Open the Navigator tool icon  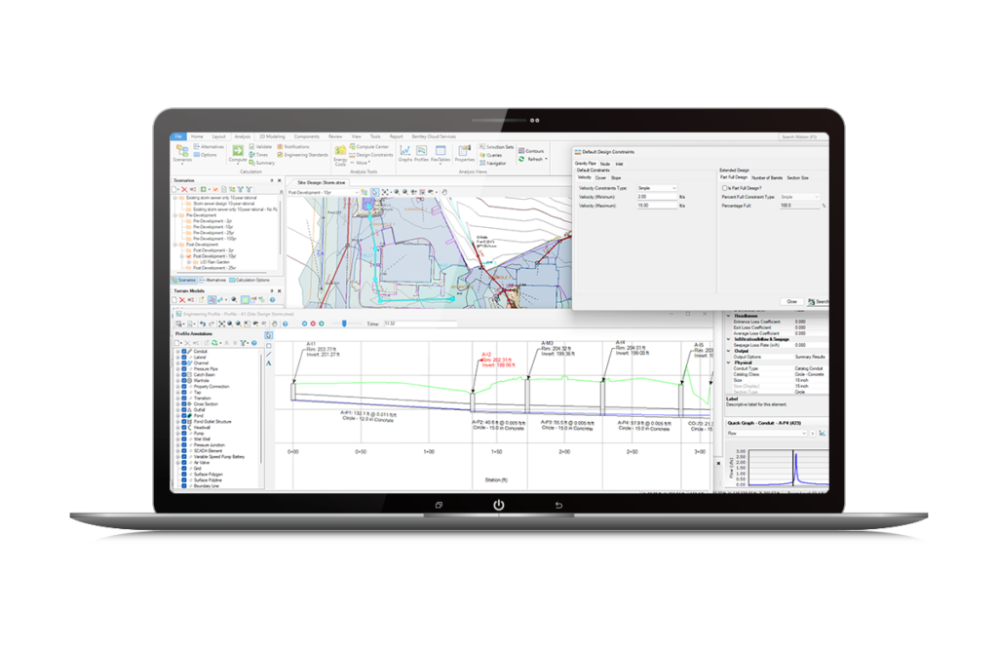(x=484, y=161)
